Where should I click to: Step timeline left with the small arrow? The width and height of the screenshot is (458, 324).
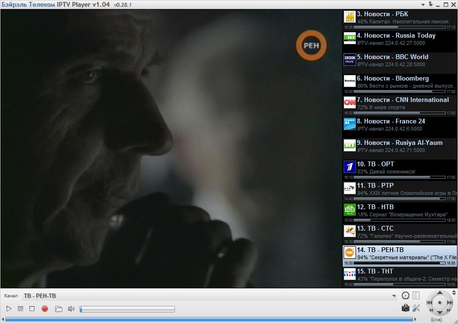click(x=3, y=319)
